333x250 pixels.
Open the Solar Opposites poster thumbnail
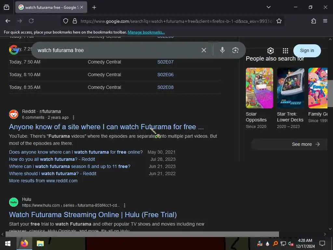point(259,88)
